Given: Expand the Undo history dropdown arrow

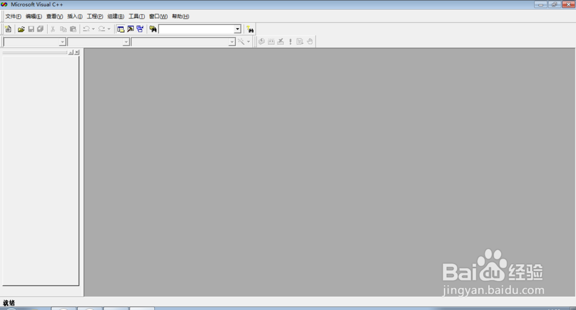Looking at the screenshot, I should pyautogui.click(x=93, y=29).
